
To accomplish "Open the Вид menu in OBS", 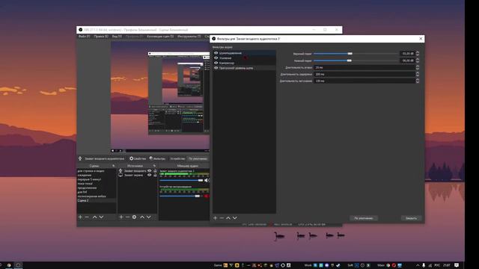I will coord(117,37).
